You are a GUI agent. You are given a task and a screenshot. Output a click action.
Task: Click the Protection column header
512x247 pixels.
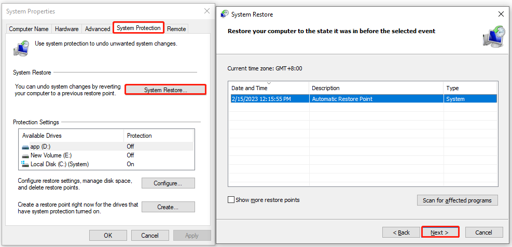(x=158, y=136)
